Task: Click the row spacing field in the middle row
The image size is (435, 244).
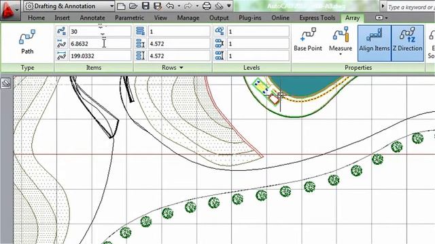Action: tap(179, 43)
